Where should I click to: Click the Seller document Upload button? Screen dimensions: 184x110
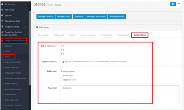pyautogui.click(x=67, y=62)
